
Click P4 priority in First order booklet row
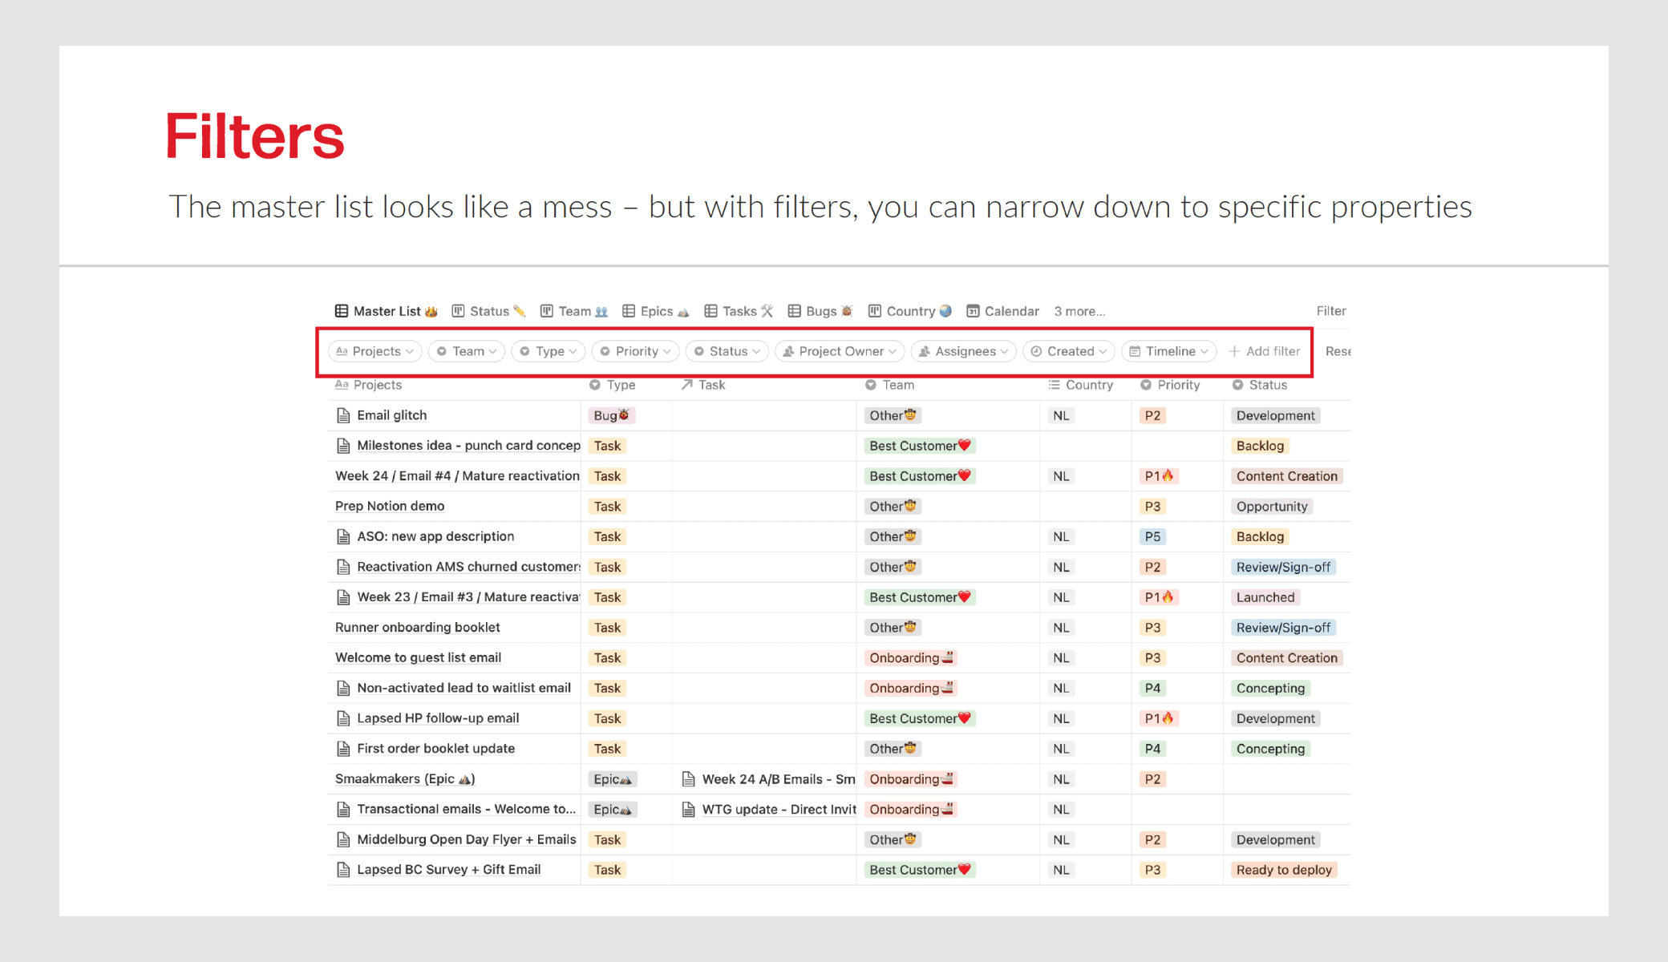pos(1152,749)
